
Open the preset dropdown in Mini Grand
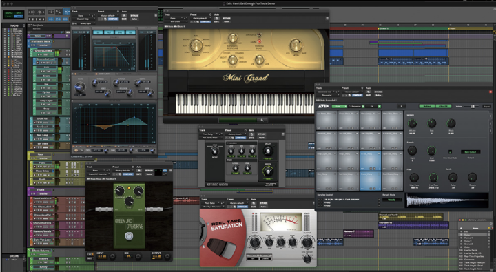point(201,19)
